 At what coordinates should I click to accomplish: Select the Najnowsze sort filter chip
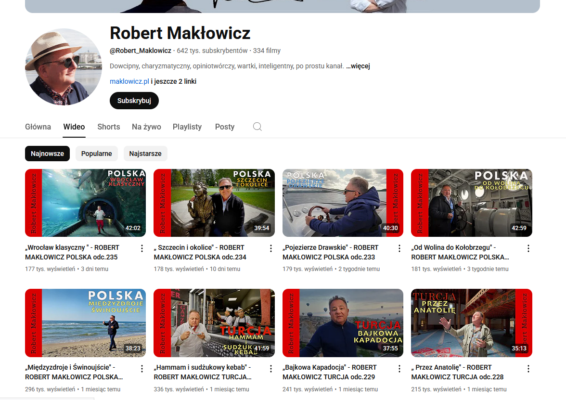click(x=47, y=154)
